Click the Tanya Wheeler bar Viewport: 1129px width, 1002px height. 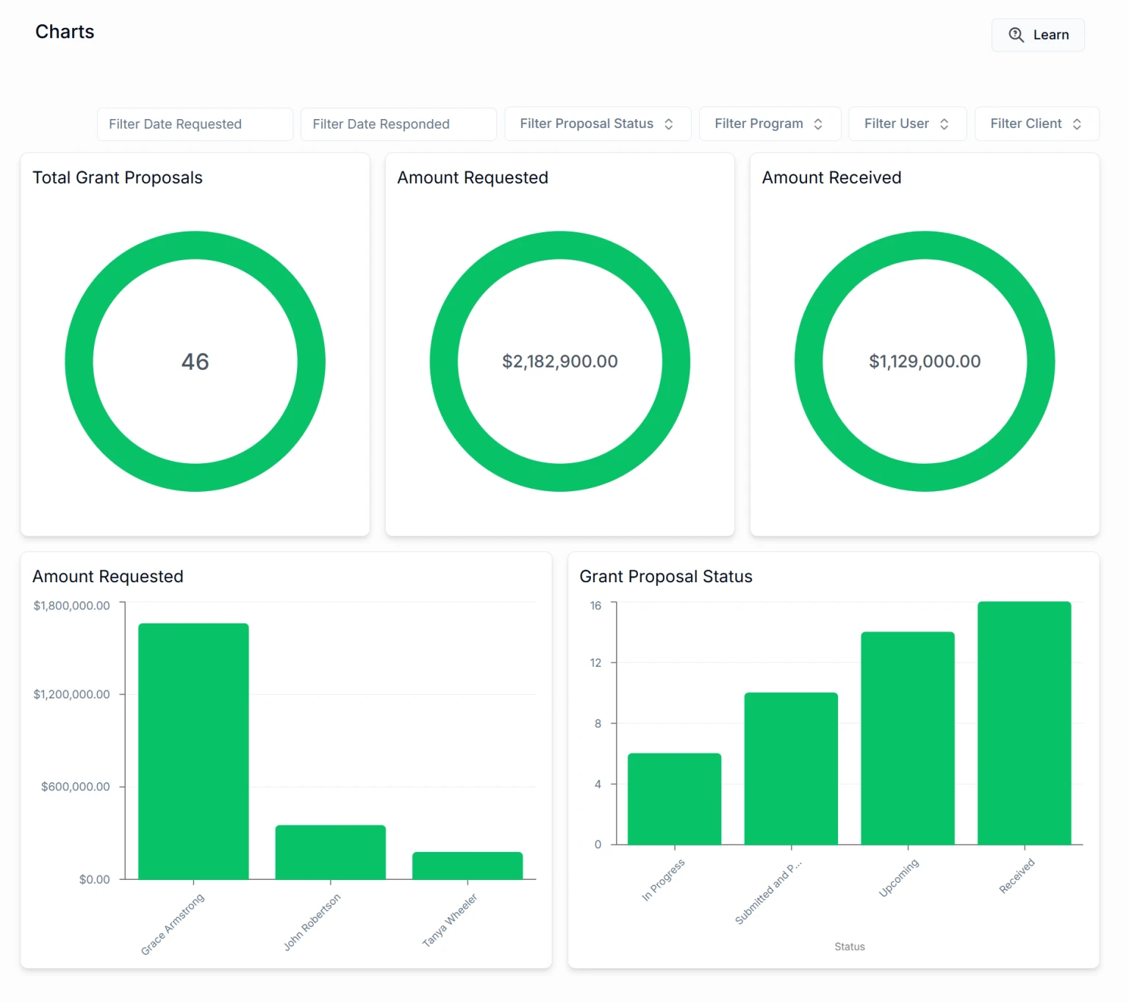tap(467, 865)
